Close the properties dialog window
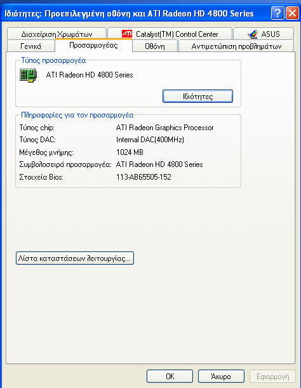The width and height of the screenshot is (301, 388). coord(292,13)
